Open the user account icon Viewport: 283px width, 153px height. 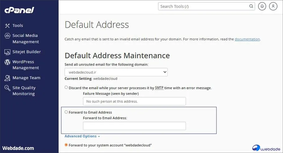[273, 6]
